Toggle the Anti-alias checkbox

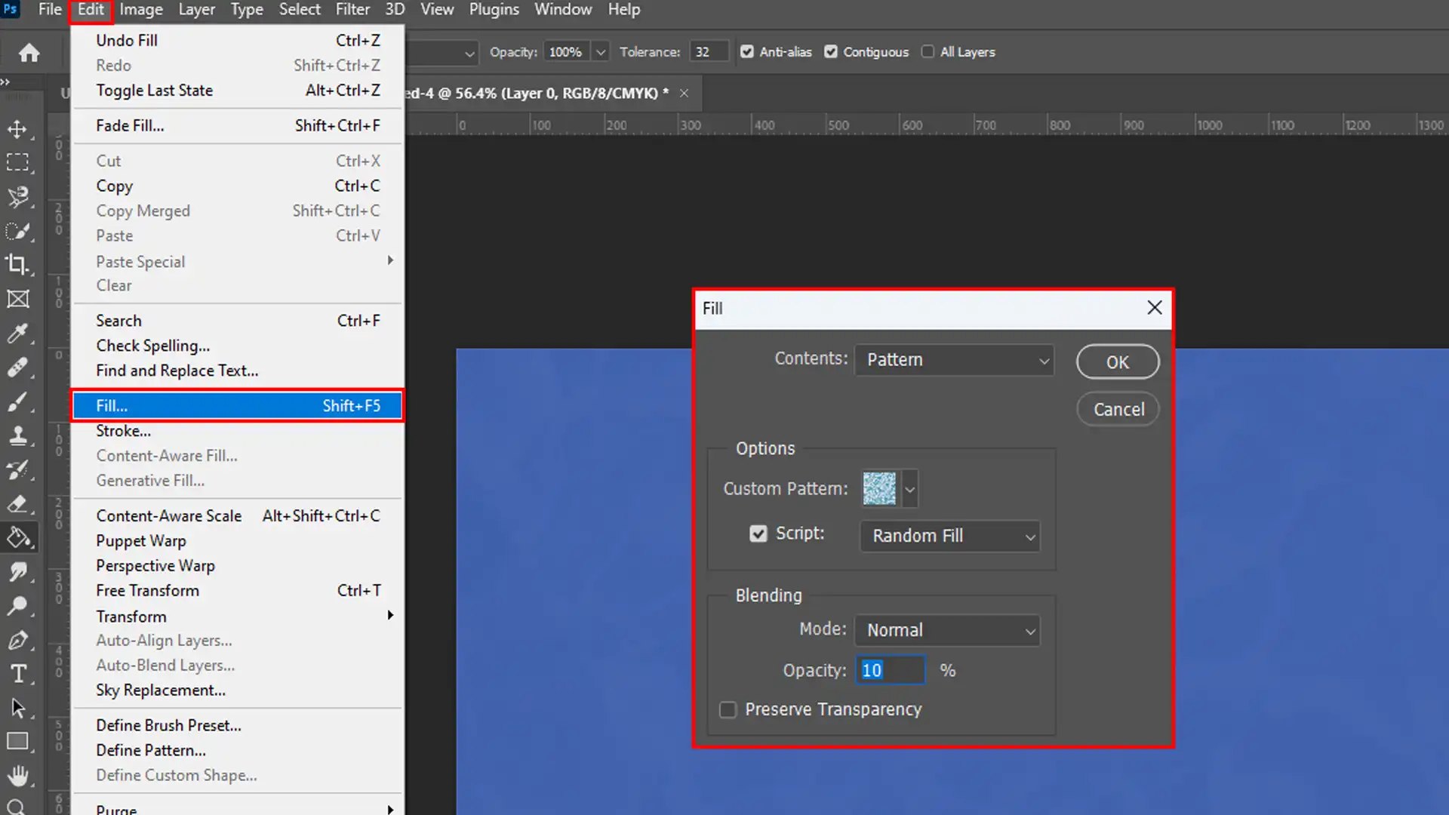click(747, 52)
